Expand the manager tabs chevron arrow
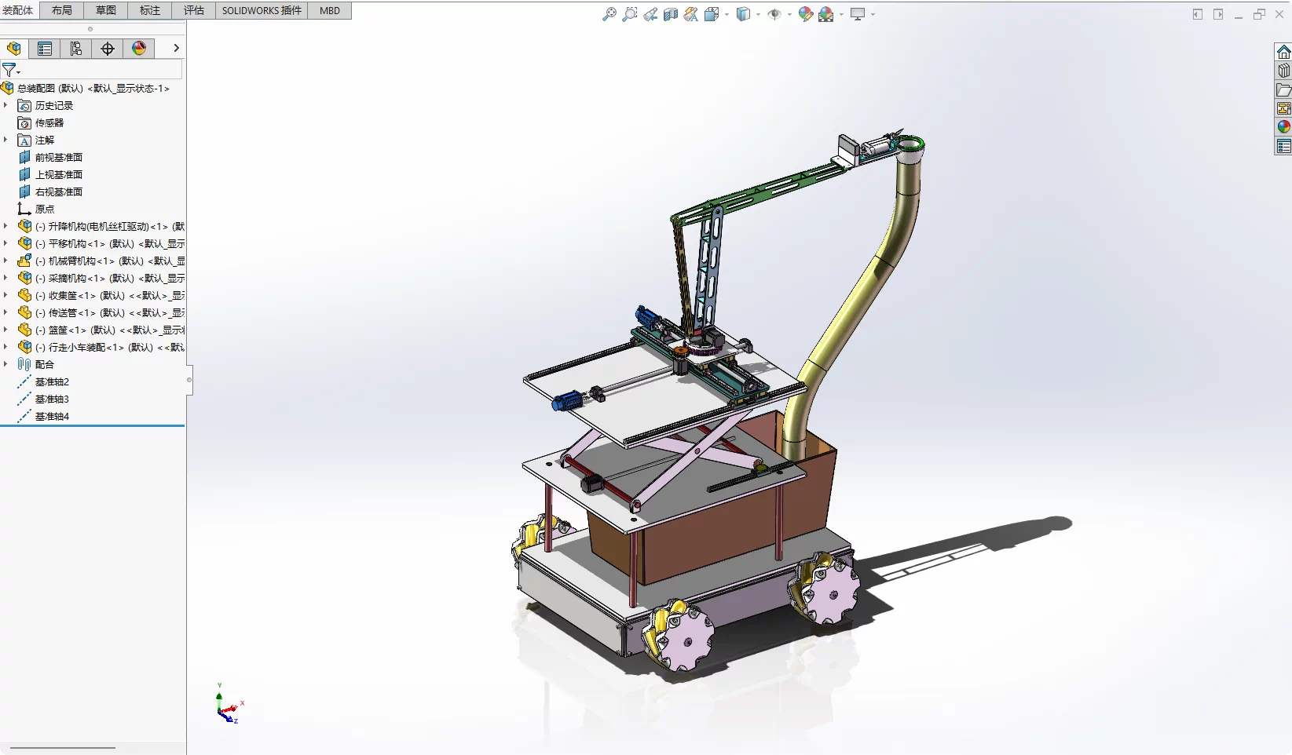The width and height of the screenshot is (1292, 755). [x=176, y=48]
